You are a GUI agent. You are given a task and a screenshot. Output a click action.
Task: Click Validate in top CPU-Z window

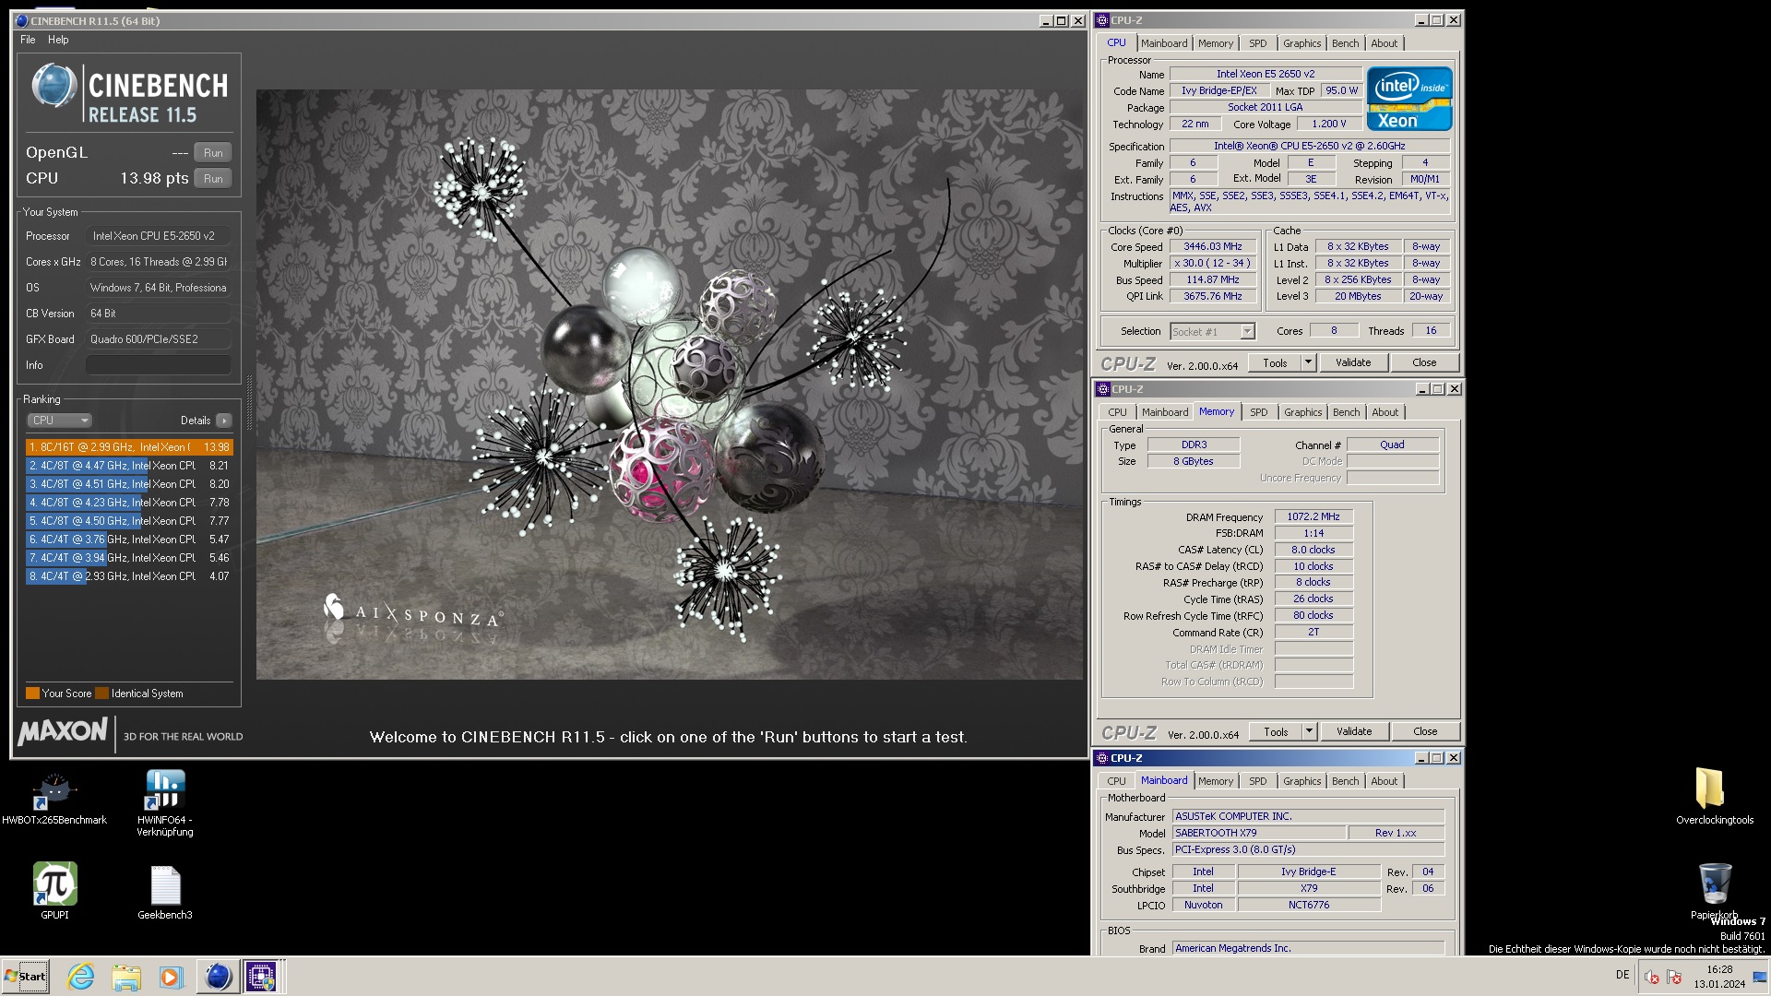[x=1353, y=363]
